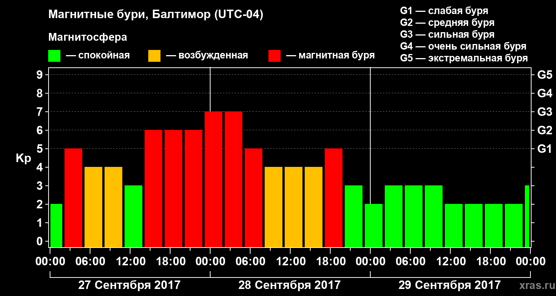556x296 pixels.
Task: Click the 'возбужденная' legend text
Action: pyautogui.click(x=213, y=55)
